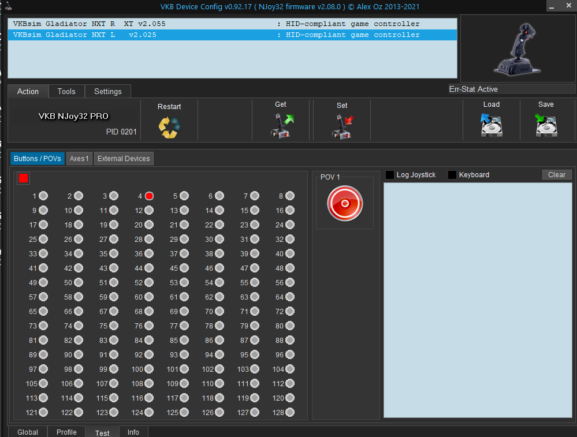
Task: Click the app icon in title bar
Action: (x=8, y=6)
